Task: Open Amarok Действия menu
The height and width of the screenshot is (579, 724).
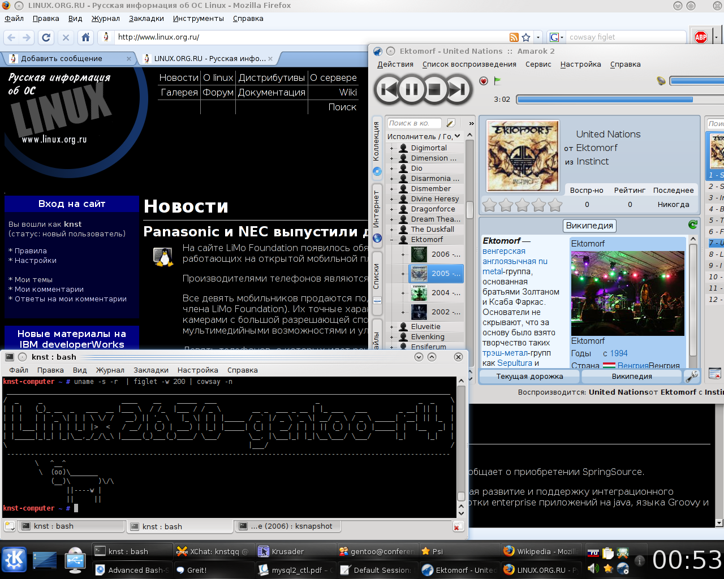Action: click(395, 64)
